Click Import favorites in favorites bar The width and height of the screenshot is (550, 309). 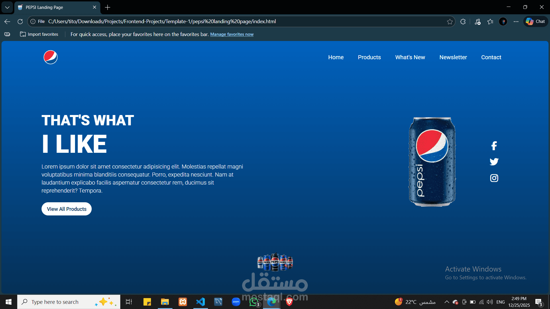pos(39,34)
